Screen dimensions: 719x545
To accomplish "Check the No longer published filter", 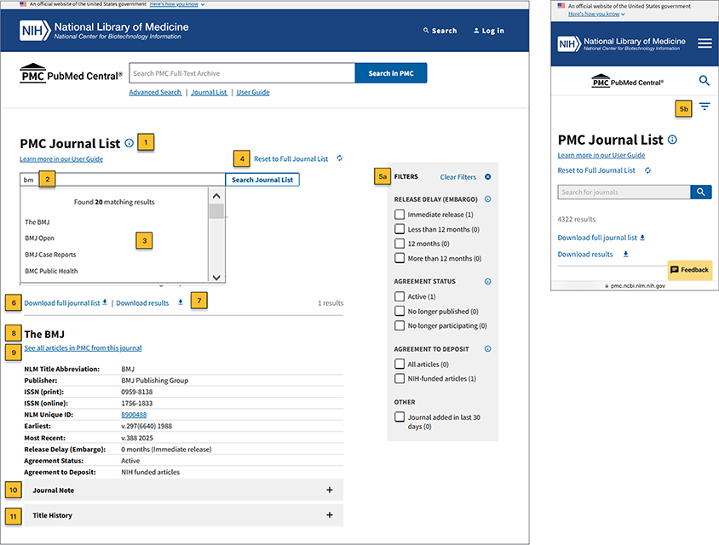I will 400,311.
